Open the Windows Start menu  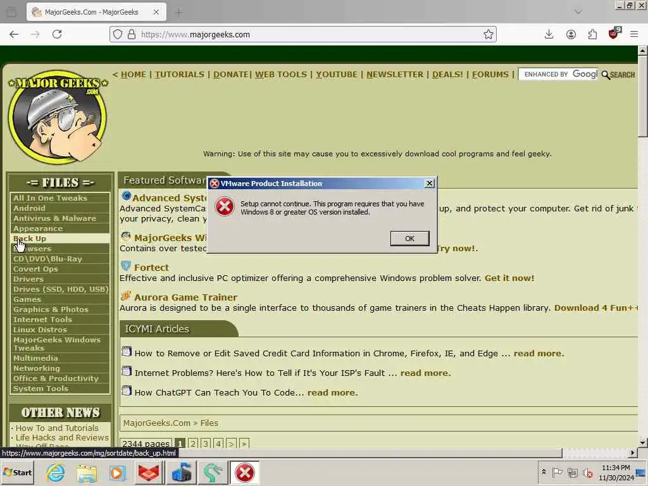pyautogui.click(x=17, y=472)
